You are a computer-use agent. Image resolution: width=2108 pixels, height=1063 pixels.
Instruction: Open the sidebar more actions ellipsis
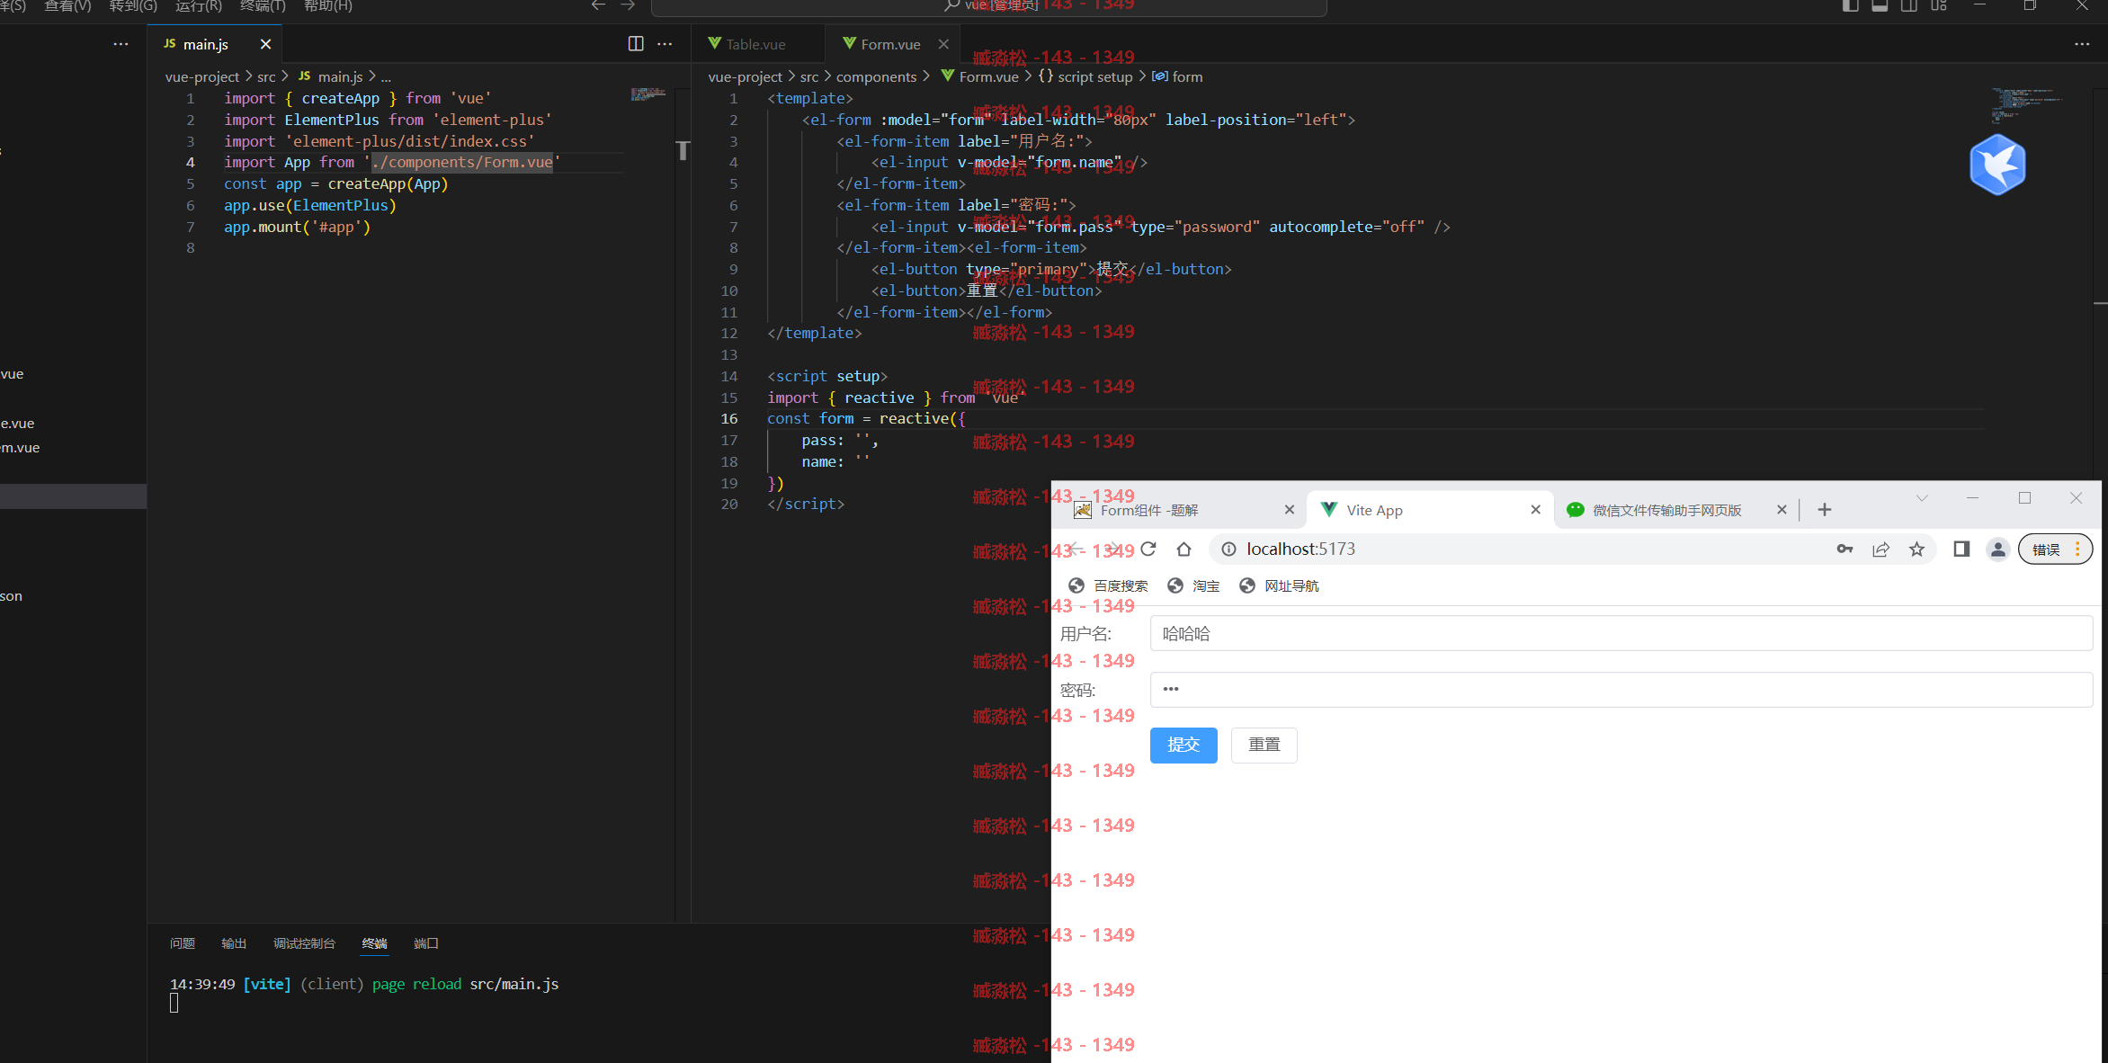pos(121,44)
